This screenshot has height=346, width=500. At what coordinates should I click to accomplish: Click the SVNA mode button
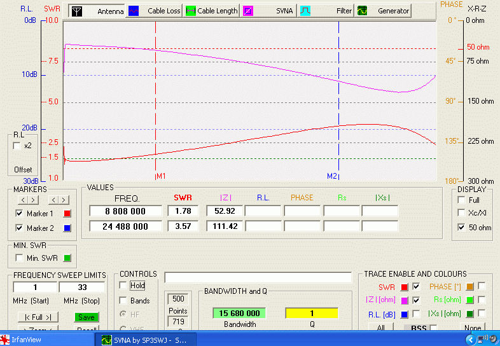tap(268, 11)
